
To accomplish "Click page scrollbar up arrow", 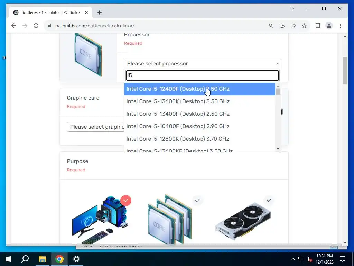I will [345, 36].
